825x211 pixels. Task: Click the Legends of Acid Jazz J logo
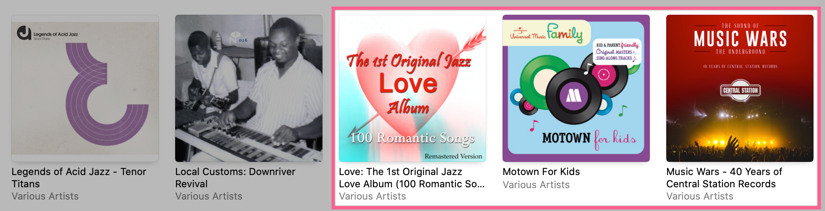point(24,33)
